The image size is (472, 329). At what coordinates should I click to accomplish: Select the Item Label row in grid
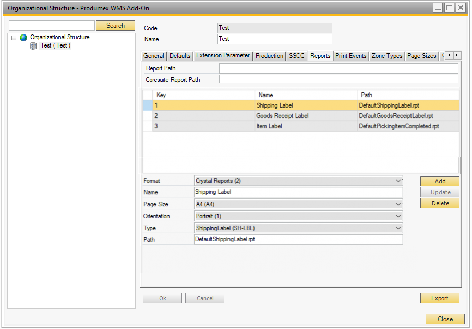point(269,126)
